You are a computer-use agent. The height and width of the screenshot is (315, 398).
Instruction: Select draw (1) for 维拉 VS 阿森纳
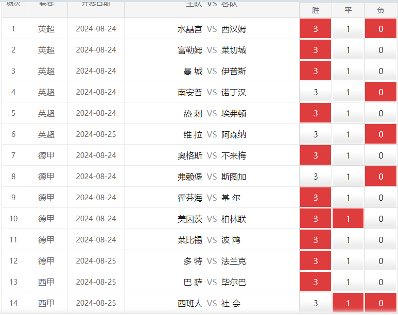tap(348, 134)
